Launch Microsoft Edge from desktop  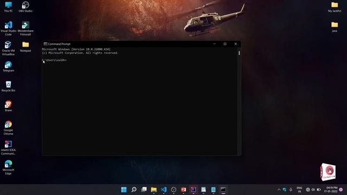coord(9,167)
